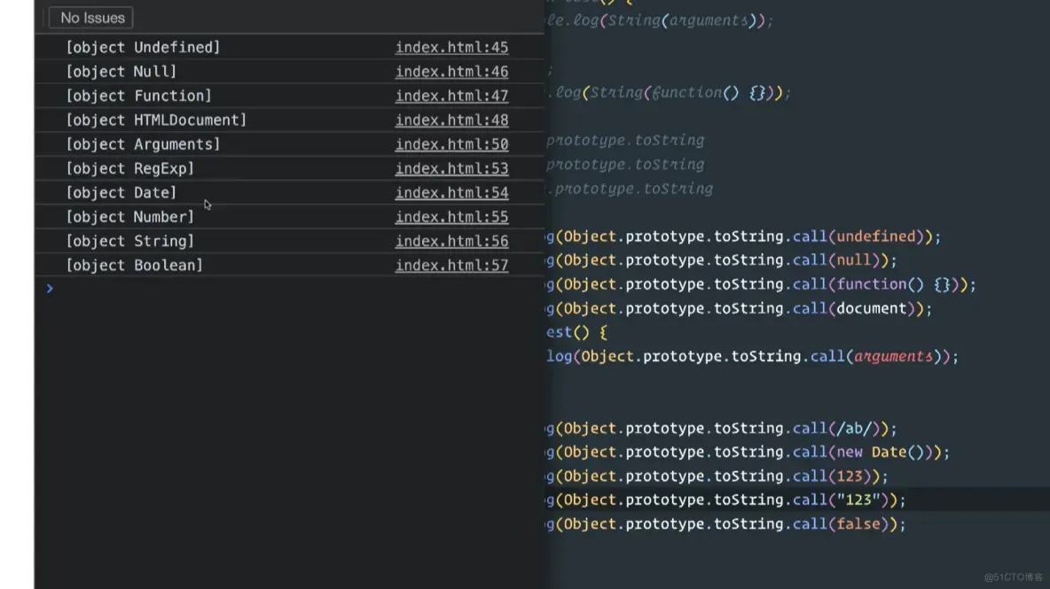Click the No Issues button
1050x589 pixels.
91,18
